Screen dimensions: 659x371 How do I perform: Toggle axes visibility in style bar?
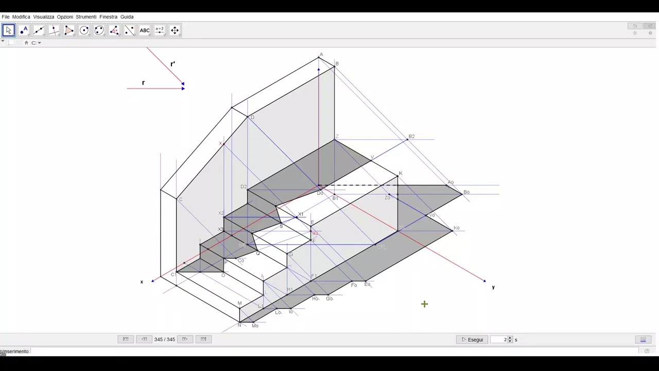pos(11,43)
